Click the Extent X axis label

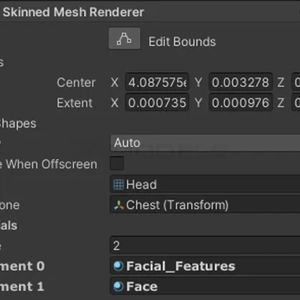[115, 103]
